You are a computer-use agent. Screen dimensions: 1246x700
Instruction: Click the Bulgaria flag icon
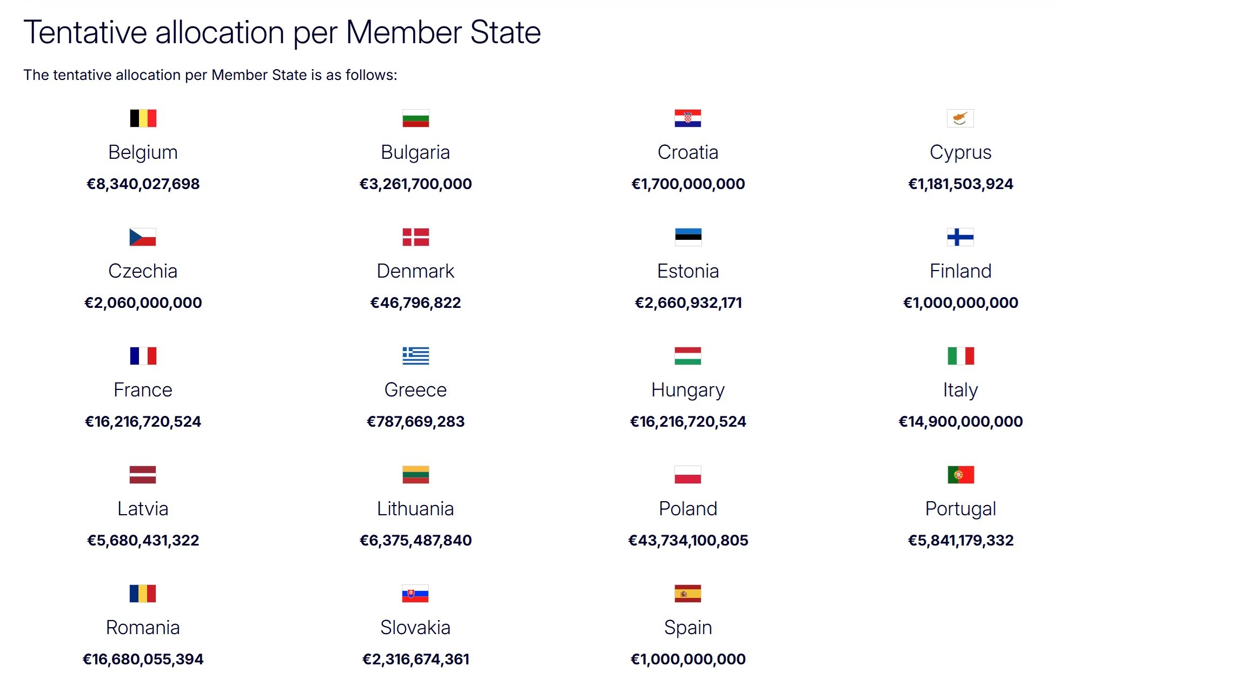coord(415,118)
